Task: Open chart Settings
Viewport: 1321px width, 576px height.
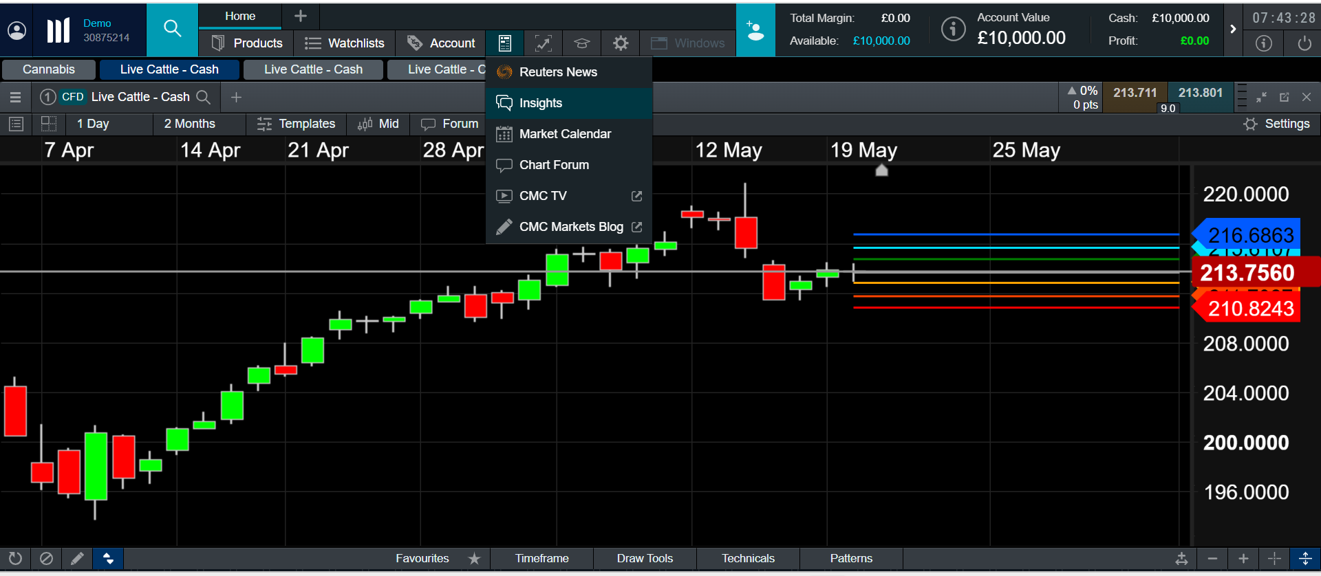Action: (1277, 124)
